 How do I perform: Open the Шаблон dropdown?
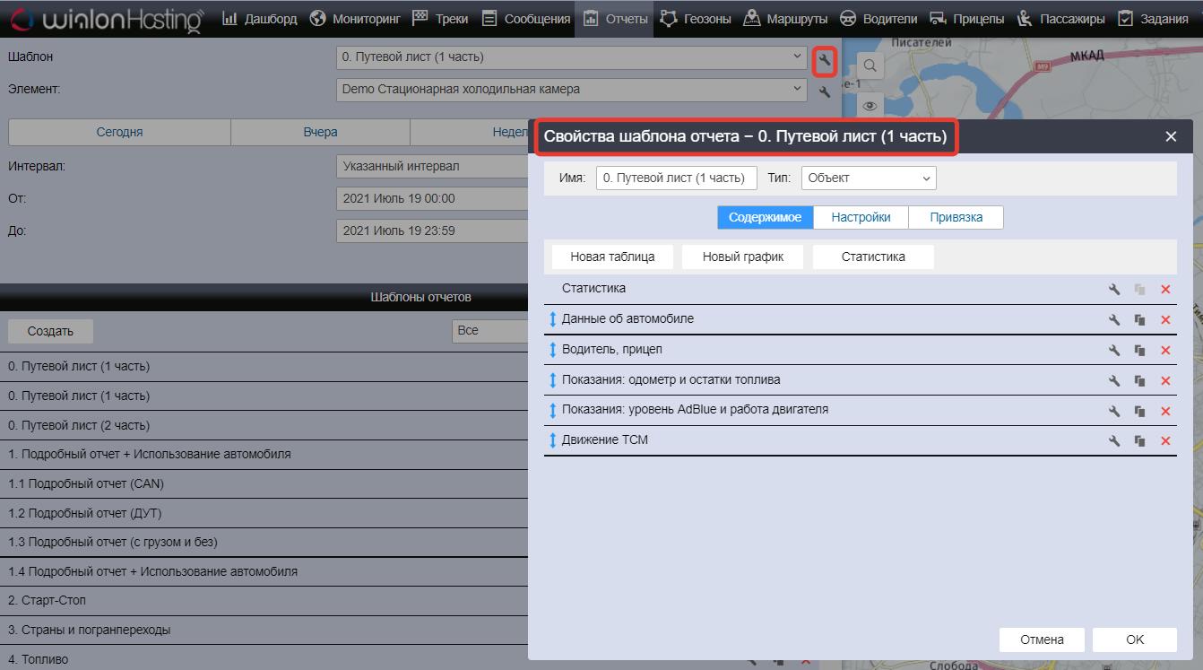tap(572, 57)
